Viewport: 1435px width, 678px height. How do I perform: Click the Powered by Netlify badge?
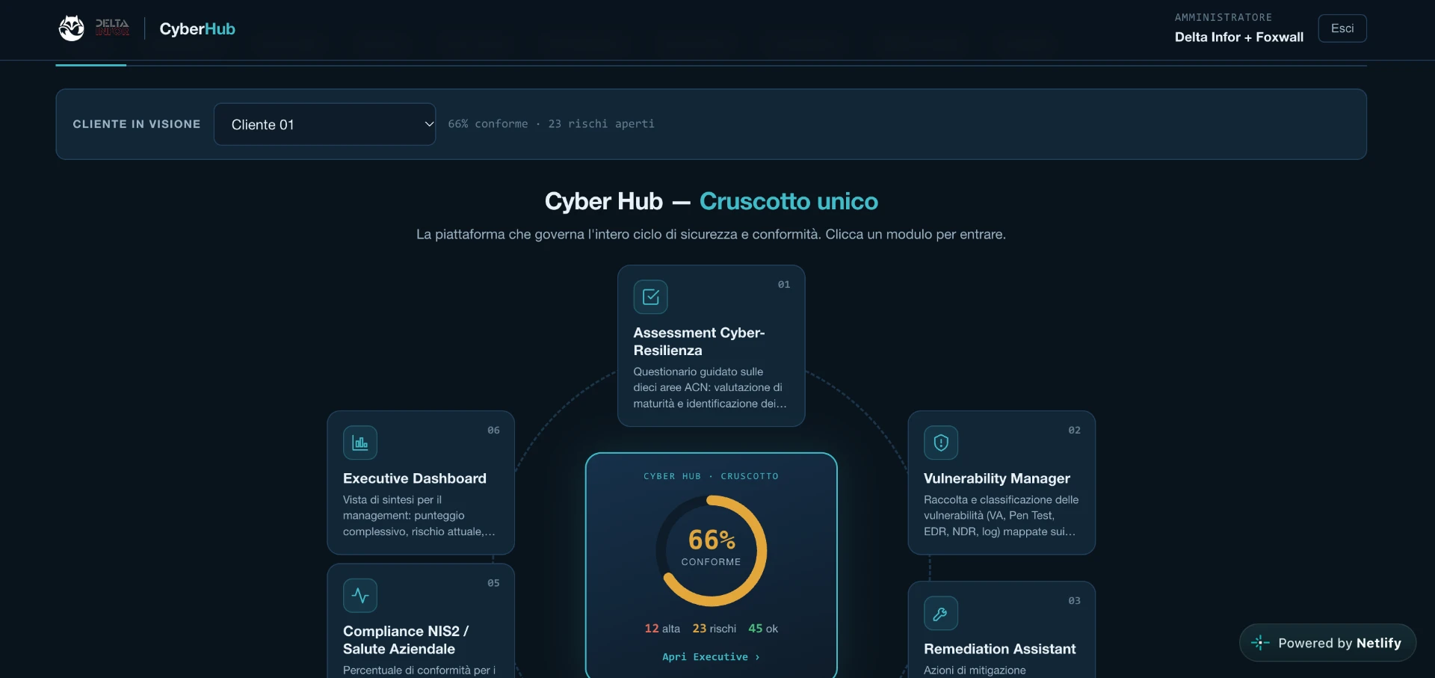tap(1327, 643)
